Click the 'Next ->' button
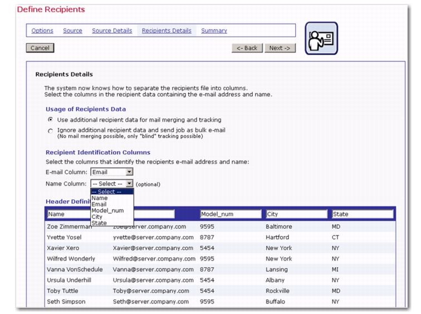 point(279,48)
